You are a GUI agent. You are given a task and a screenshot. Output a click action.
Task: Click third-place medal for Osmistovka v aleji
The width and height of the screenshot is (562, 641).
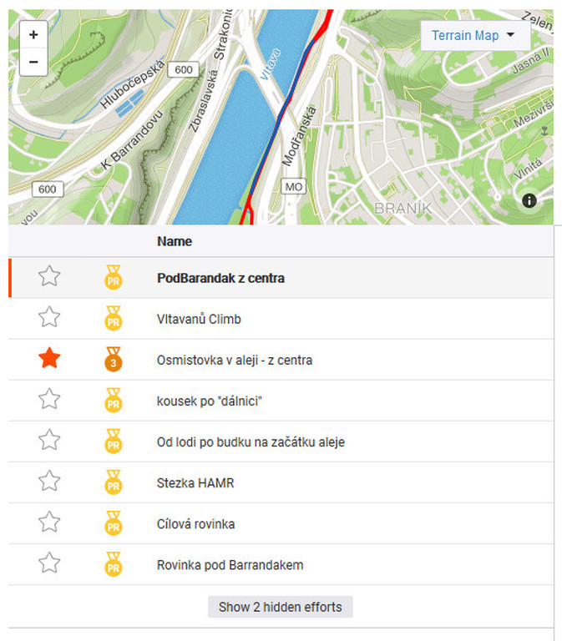tap(114, 360)
